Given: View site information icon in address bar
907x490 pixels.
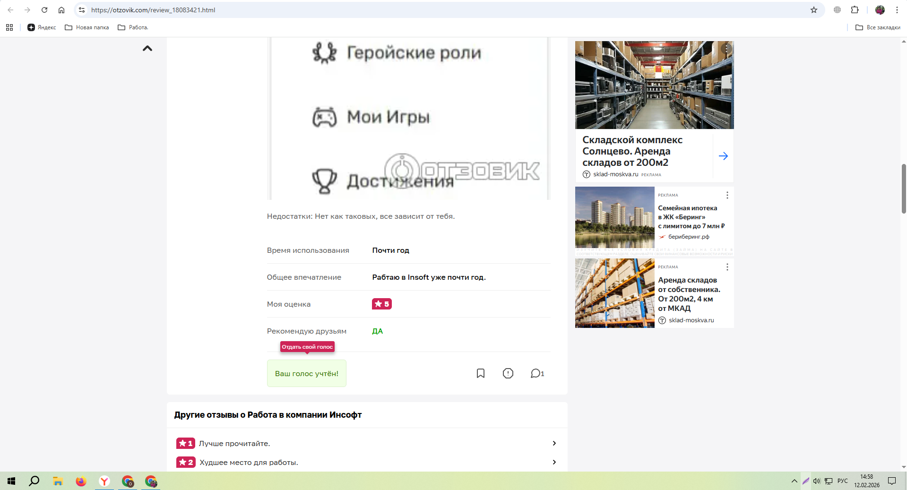Looking at the screenshot, I should tap(82, 10).
